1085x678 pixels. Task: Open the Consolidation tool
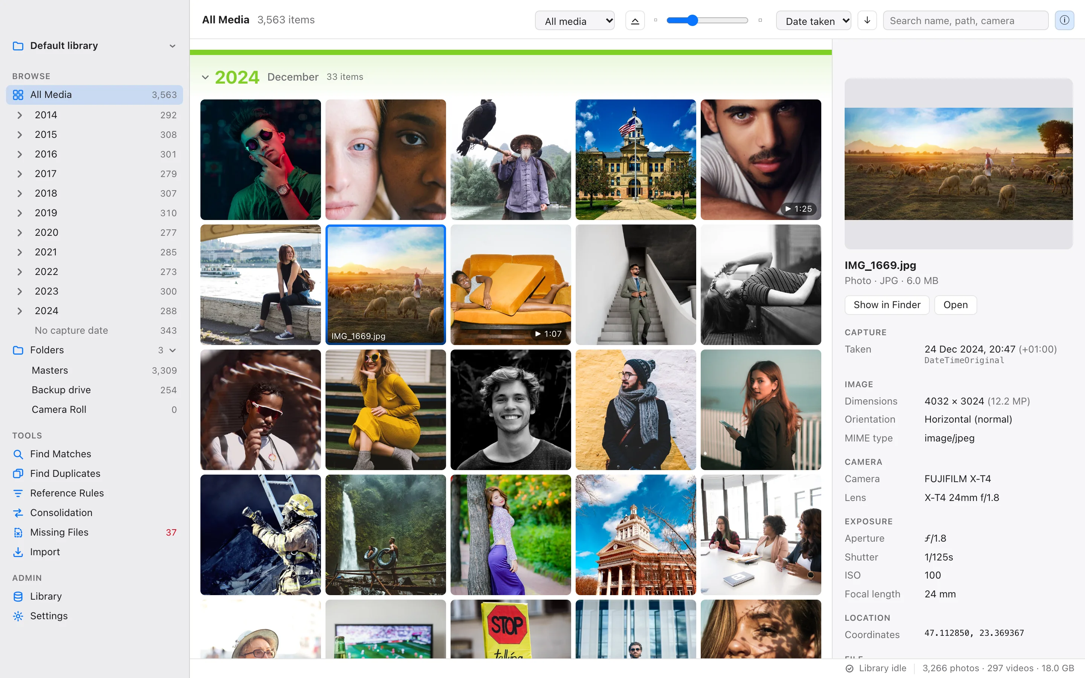[95, 513]
